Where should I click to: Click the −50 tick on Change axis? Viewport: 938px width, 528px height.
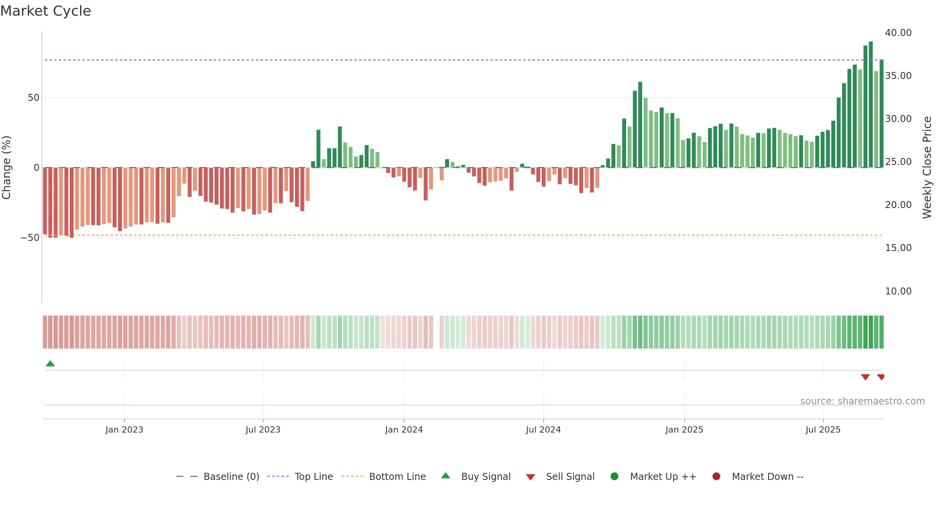pyautogui.click(x=30, y=238)
